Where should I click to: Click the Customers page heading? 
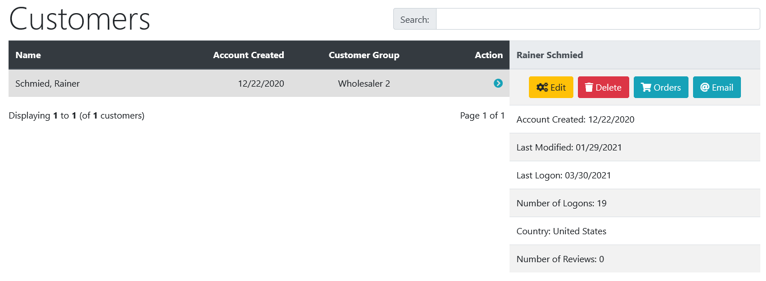pyautogui.click(x=80, y=19)
